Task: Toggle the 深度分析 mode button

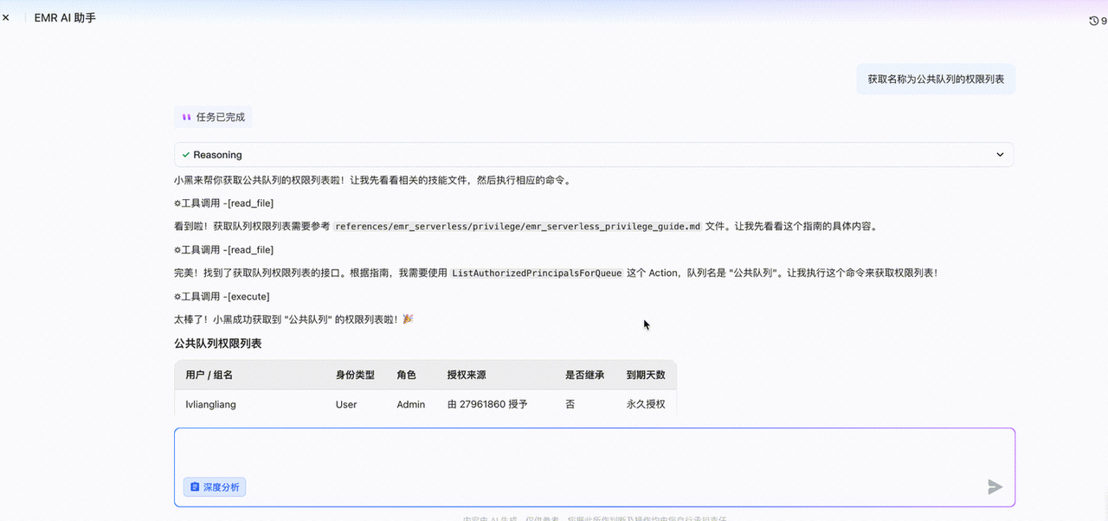Action: click(x=215, y=487)
